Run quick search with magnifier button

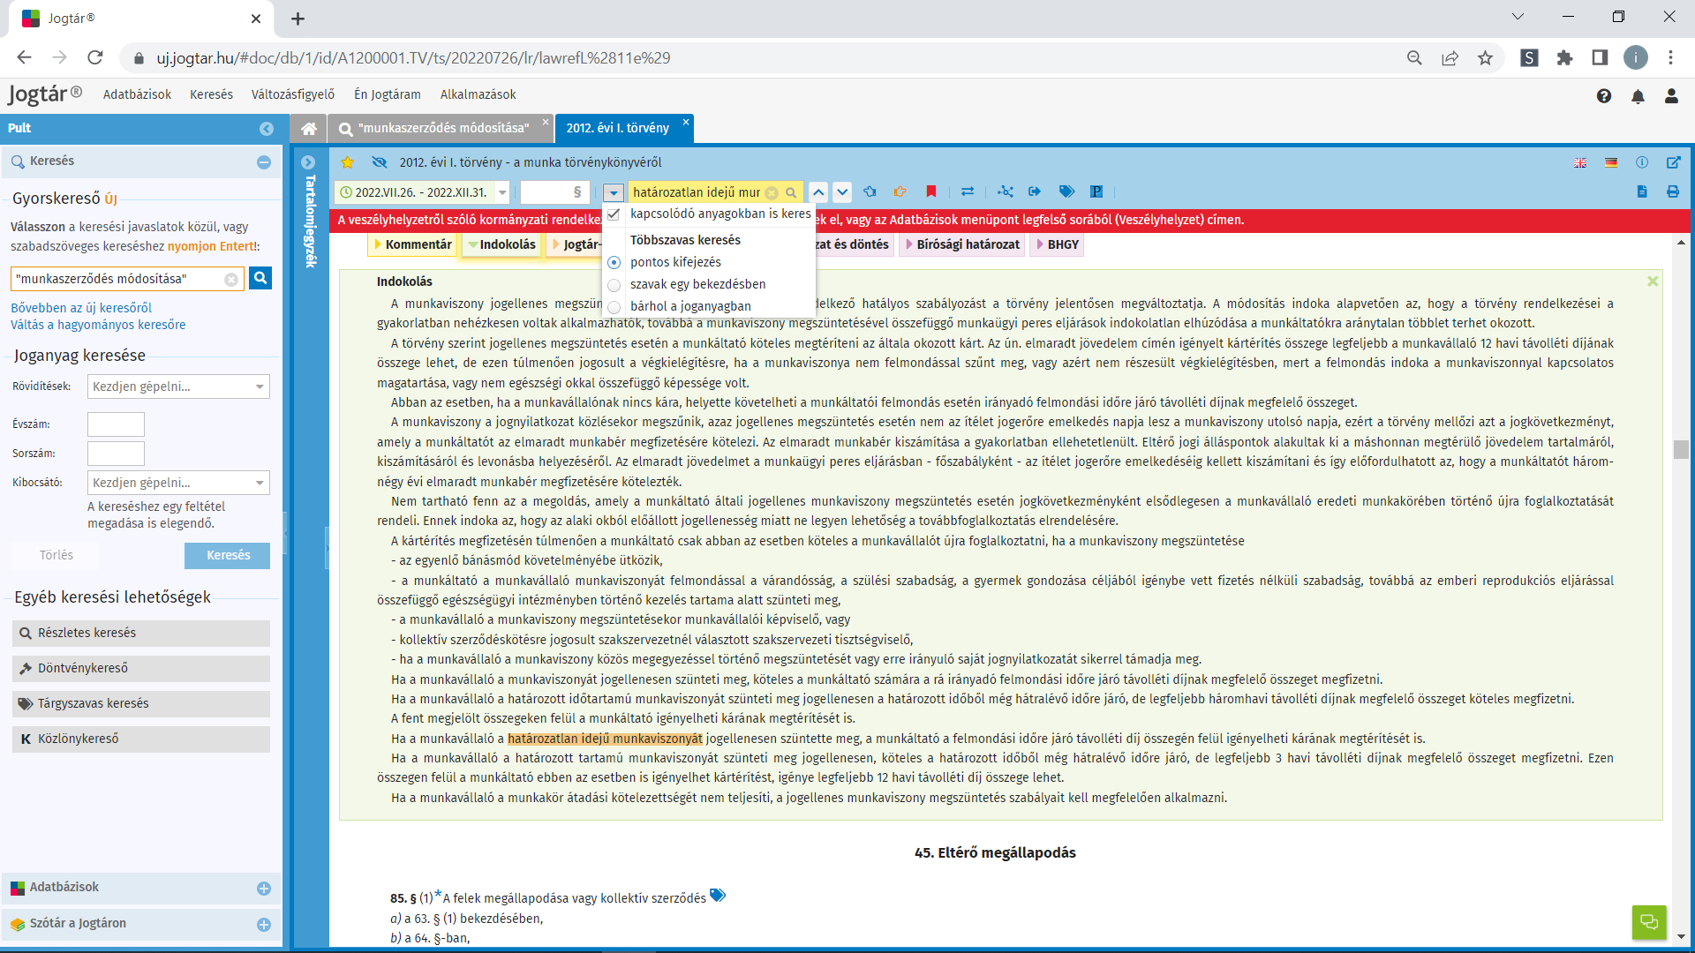point(260,278)
